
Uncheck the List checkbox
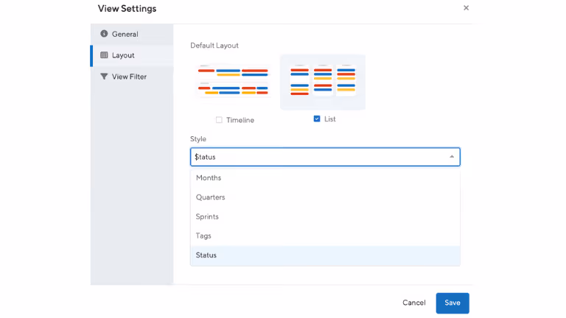click(317, 119)
